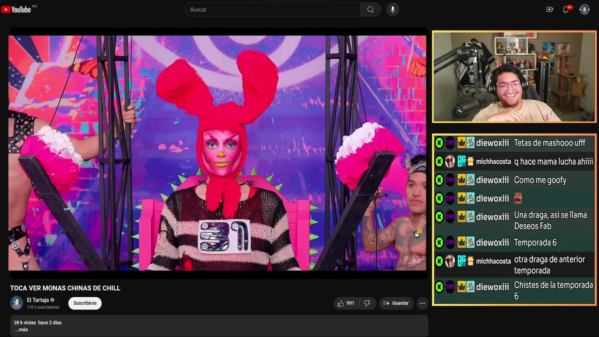Dislike the video
599x337 pixels.
coord(367,303)
